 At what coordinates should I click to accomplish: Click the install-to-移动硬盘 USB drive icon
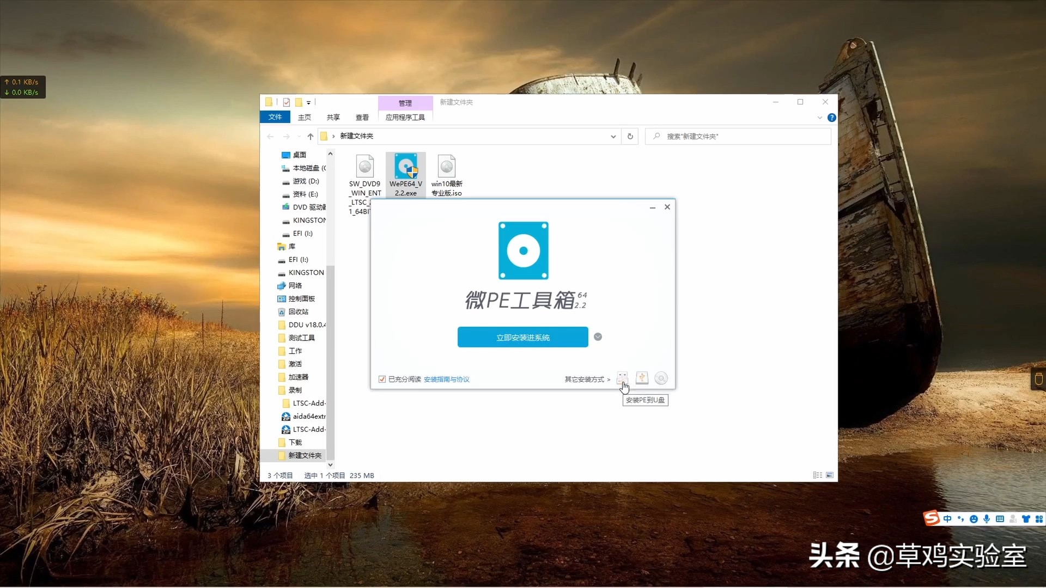[x=642, y=377]
